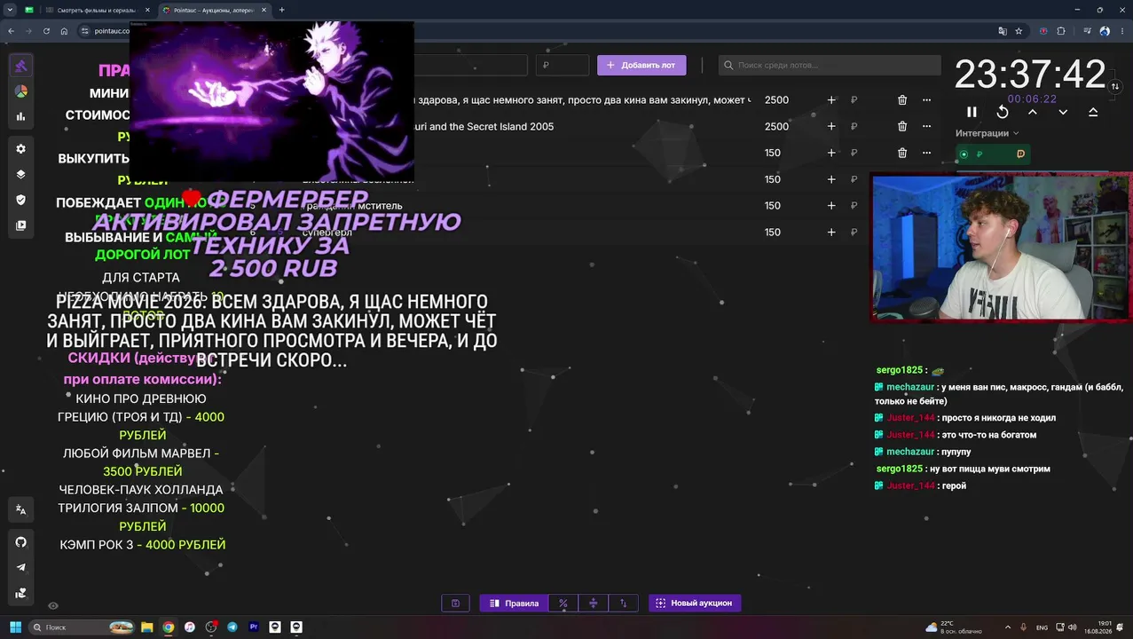
Task: Focus the Поиск среди лотов search field
Action: coord(830,65)
